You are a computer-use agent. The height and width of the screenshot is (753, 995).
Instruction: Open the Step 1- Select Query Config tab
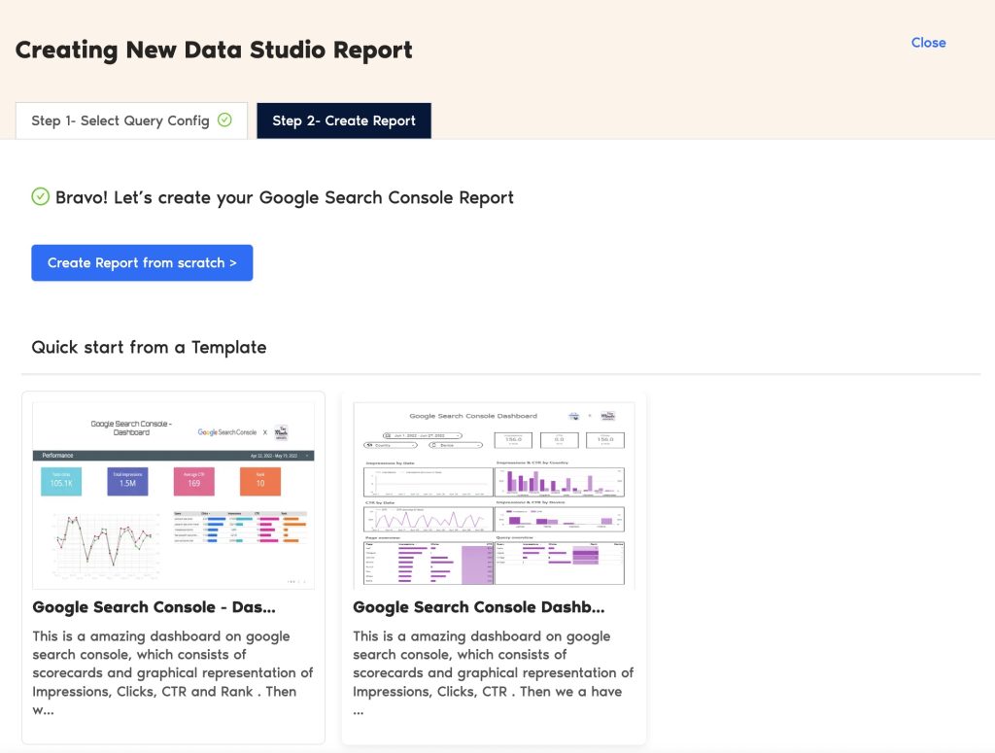pos(131,120)
